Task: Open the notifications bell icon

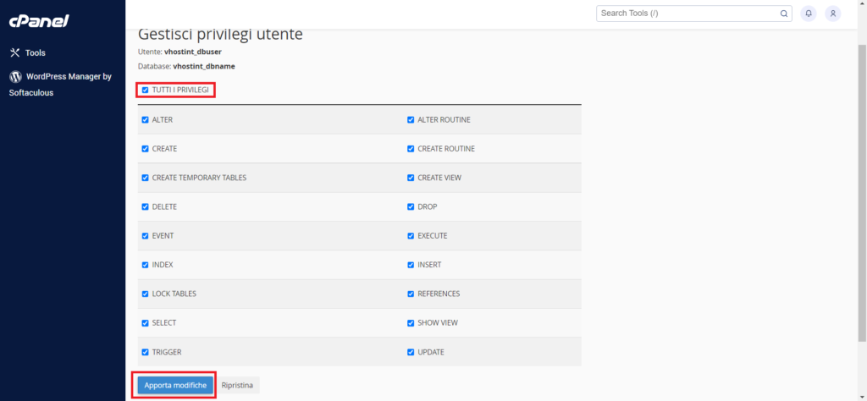Action: (x=809, y=14)
